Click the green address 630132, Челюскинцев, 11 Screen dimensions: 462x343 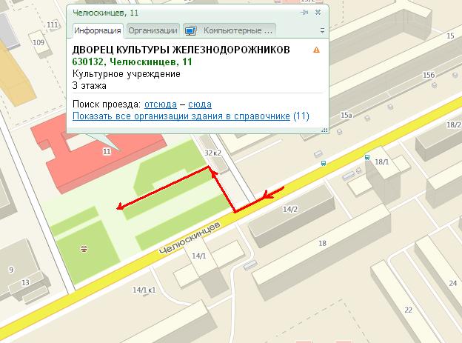pos(132,62)
